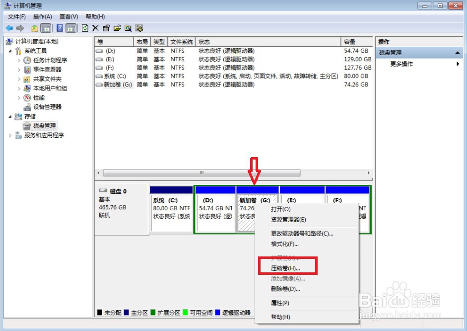Image resolution: width=467 pixels, height=331 pixels.
Task: Select the (F:) volume row in list
Action: tap(233, 68)
